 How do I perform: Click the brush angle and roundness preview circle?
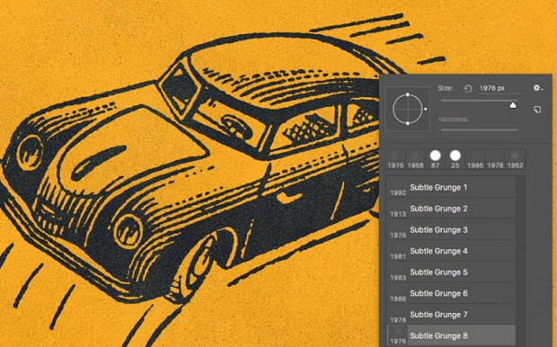[408, 109]
